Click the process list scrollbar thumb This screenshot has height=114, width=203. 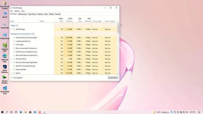pyautogui.click(x=118, y=29)
